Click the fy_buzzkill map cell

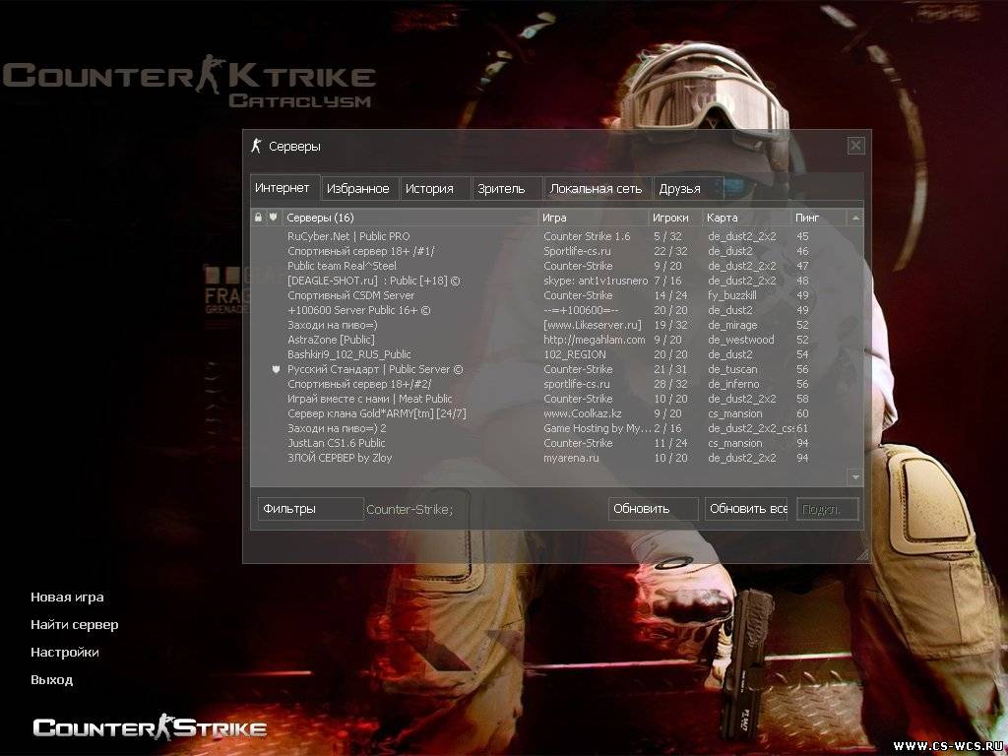coord(732,295)
